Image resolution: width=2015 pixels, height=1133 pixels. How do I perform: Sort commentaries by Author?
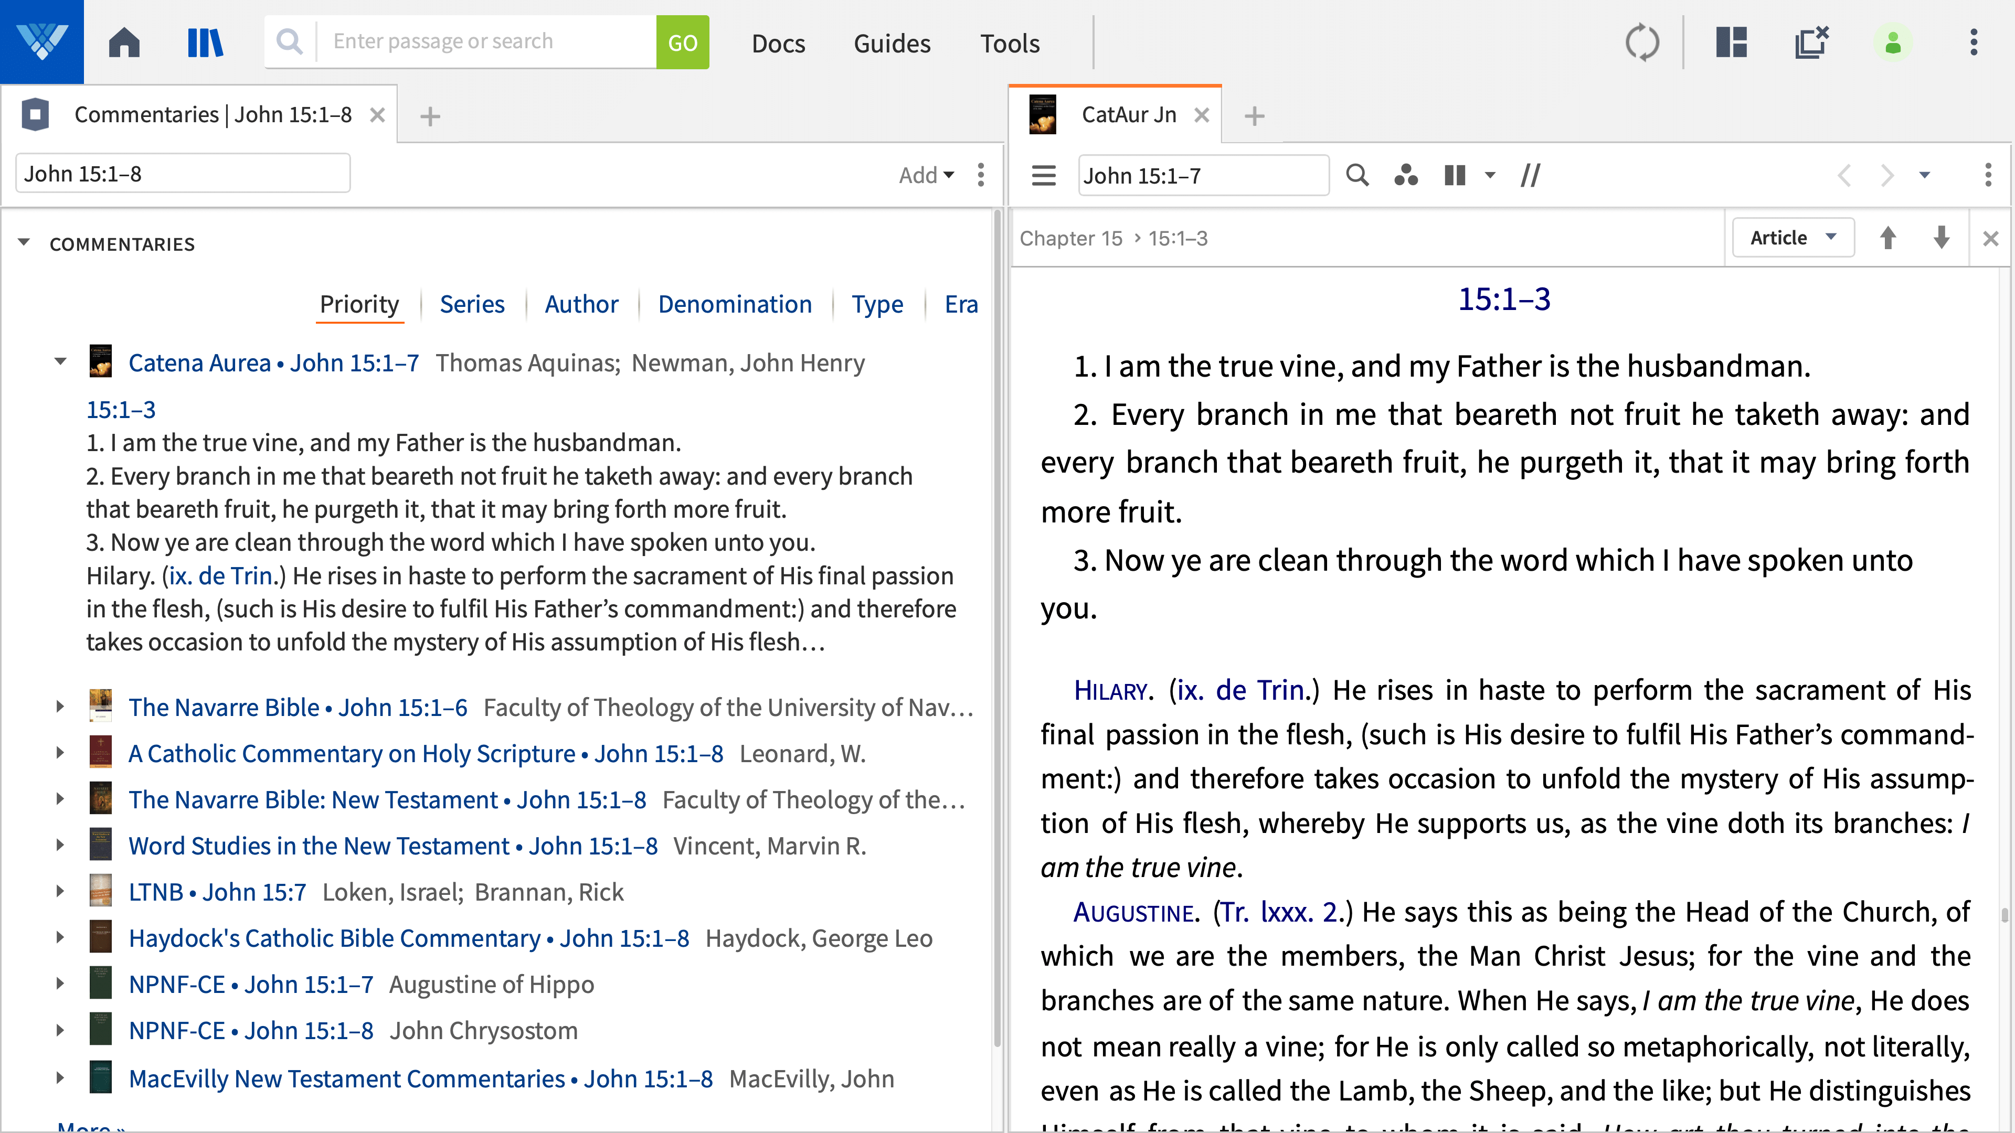pos(581,304)
